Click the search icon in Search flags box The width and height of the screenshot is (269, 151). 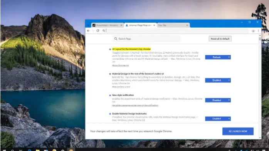pos(116,39)
